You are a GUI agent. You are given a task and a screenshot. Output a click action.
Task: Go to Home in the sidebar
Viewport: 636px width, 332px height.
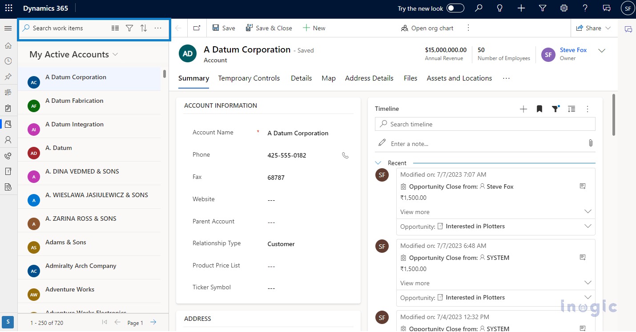click(x=8, y=45)
